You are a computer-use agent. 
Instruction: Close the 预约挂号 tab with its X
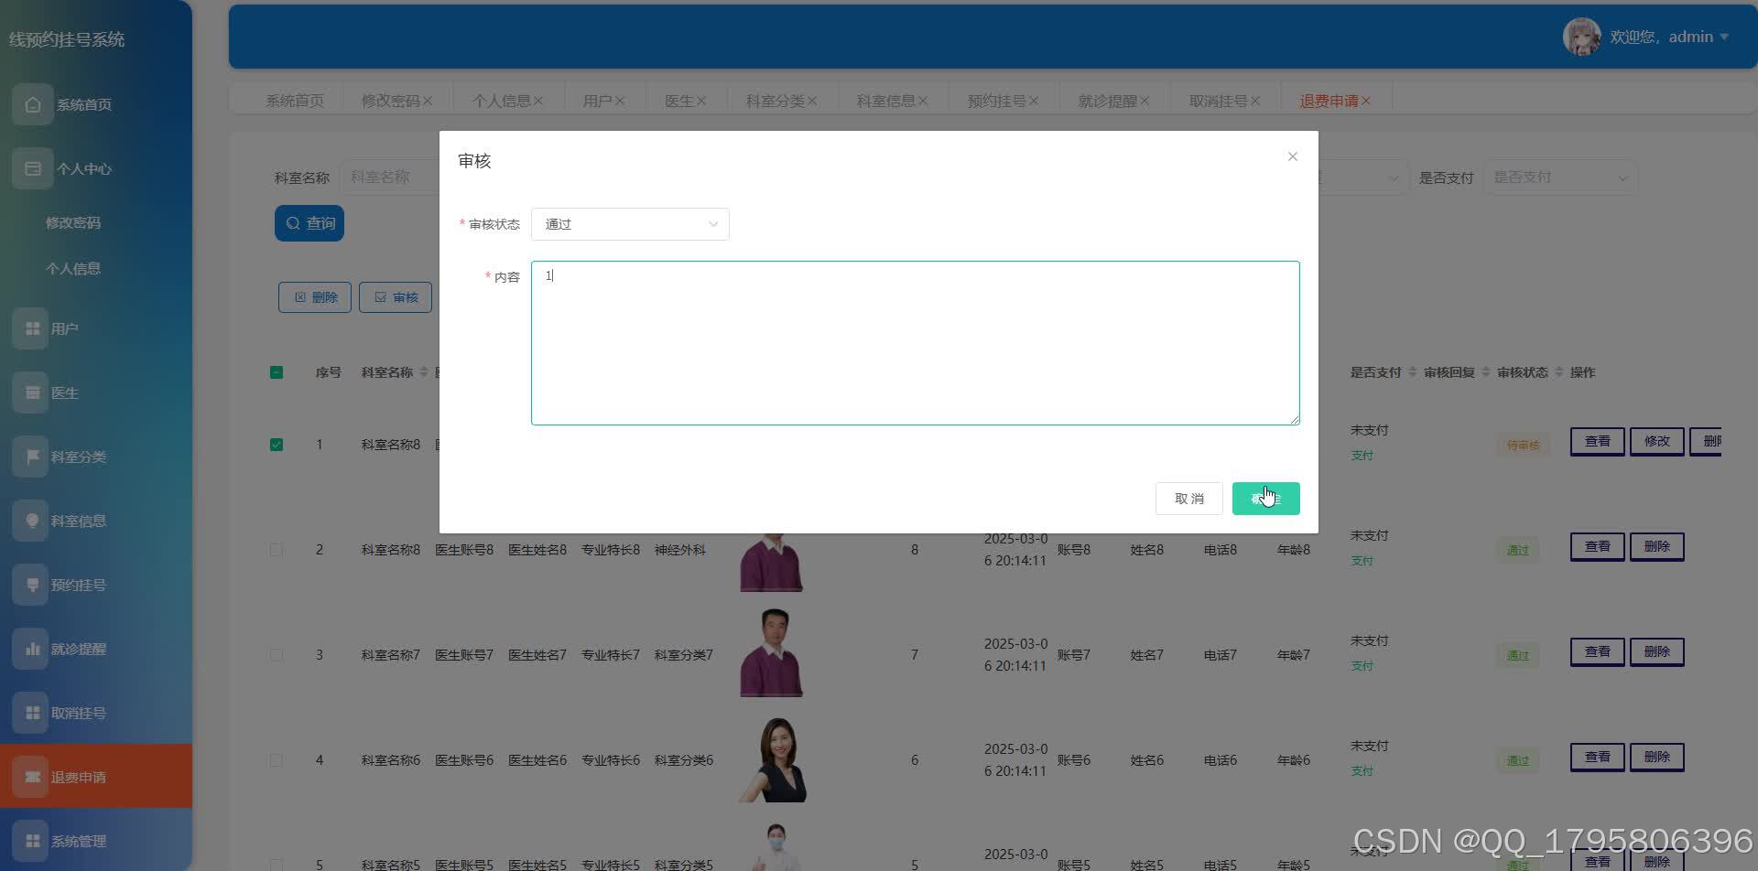point(1034,101)
